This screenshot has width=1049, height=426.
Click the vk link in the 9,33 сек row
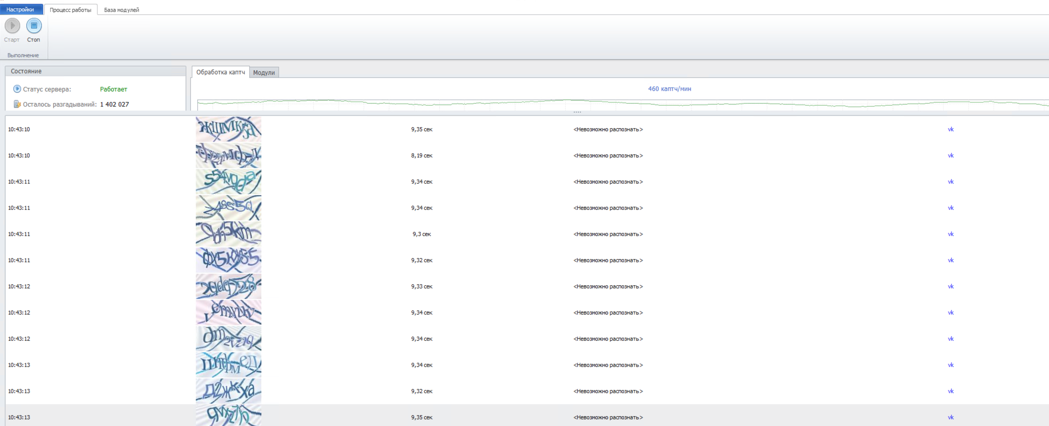point(951,286)
